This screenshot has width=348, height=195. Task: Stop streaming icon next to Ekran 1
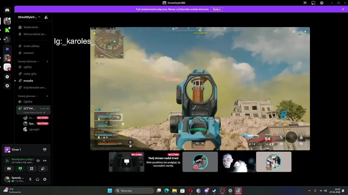[45, 149]
